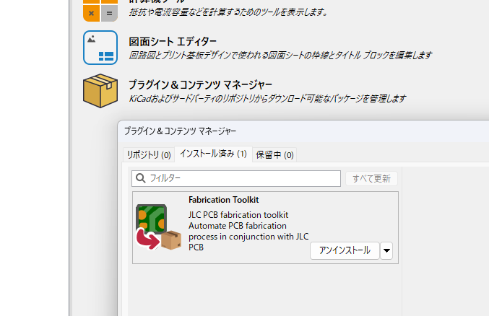Focus the フィルター search field

coord(236,179)
